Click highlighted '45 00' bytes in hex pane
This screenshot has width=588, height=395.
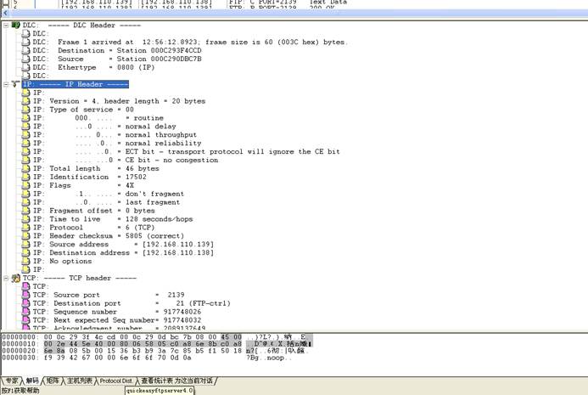point(232,337)
